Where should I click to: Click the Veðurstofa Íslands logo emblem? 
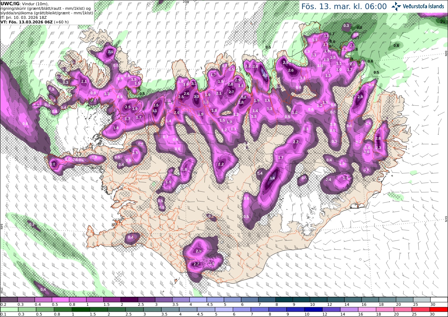396,6
